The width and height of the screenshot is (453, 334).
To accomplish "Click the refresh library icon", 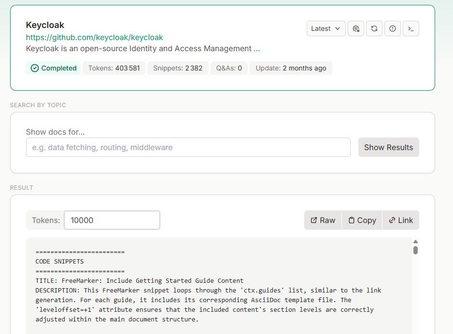I will [x=374, y=28].
